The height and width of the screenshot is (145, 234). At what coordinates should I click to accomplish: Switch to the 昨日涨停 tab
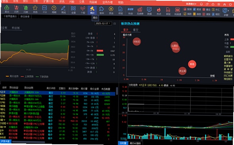[25, 17]
